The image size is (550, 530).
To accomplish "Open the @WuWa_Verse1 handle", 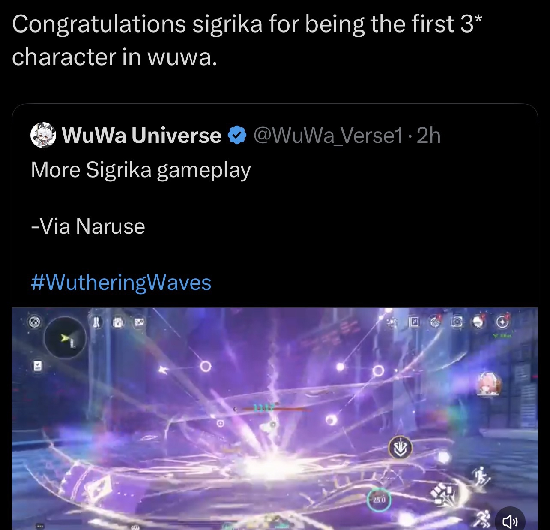I will 329,136.
